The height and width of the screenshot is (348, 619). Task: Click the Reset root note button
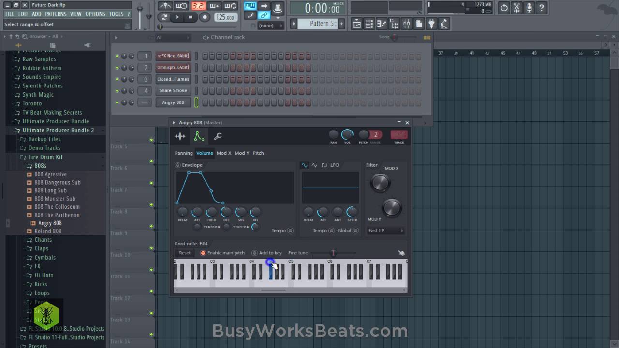(x=185, y=253)
